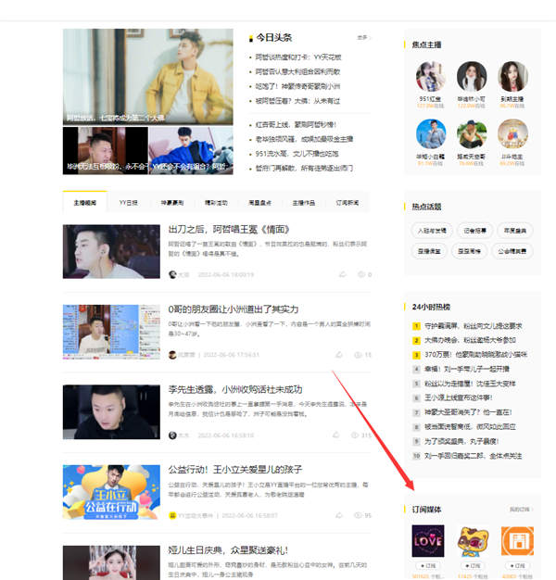Like the 出刀之后 article
This screenshot has height=580, width=556.
(x=343, y=274)
